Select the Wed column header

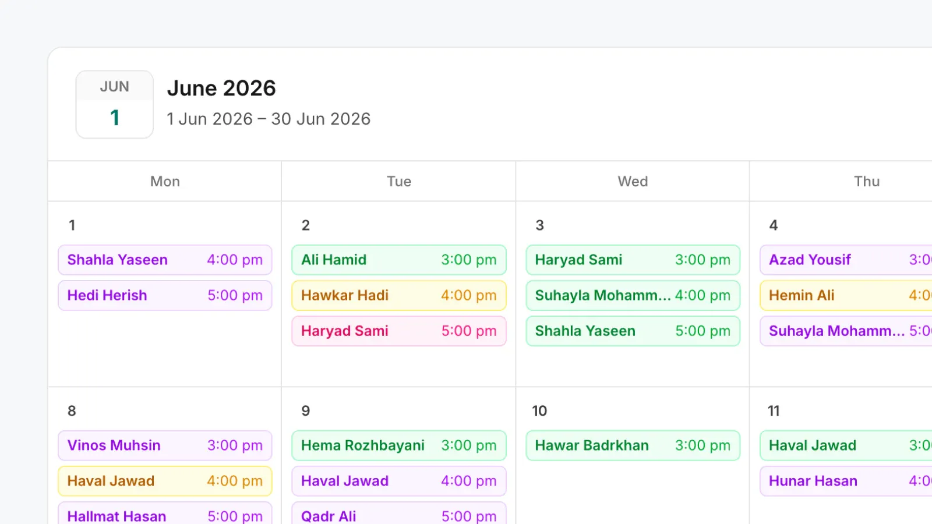(x=633, y=182)
